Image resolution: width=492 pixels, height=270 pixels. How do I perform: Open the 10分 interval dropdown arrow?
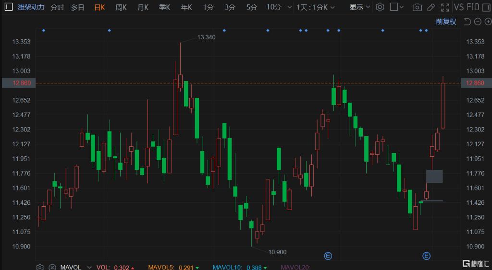click(x=289, y=7)
